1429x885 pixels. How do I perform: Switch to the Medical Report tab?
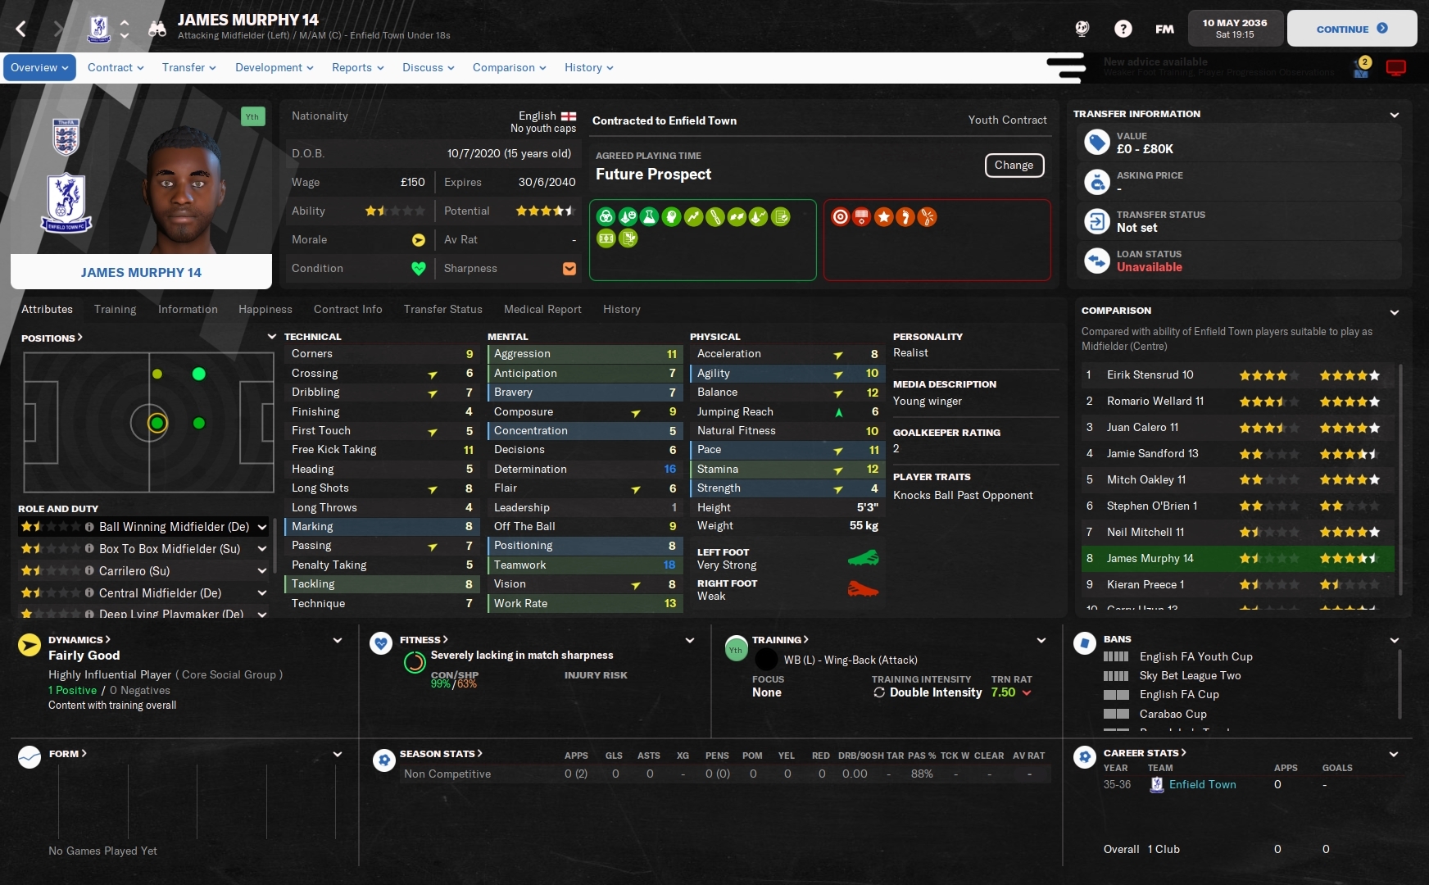click(x=542, y=309)
